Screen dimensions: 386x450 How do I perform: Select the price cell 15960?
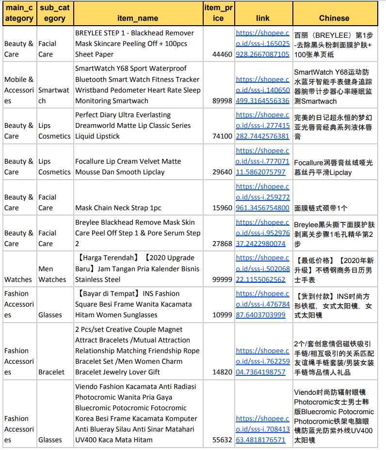(219, 198)
